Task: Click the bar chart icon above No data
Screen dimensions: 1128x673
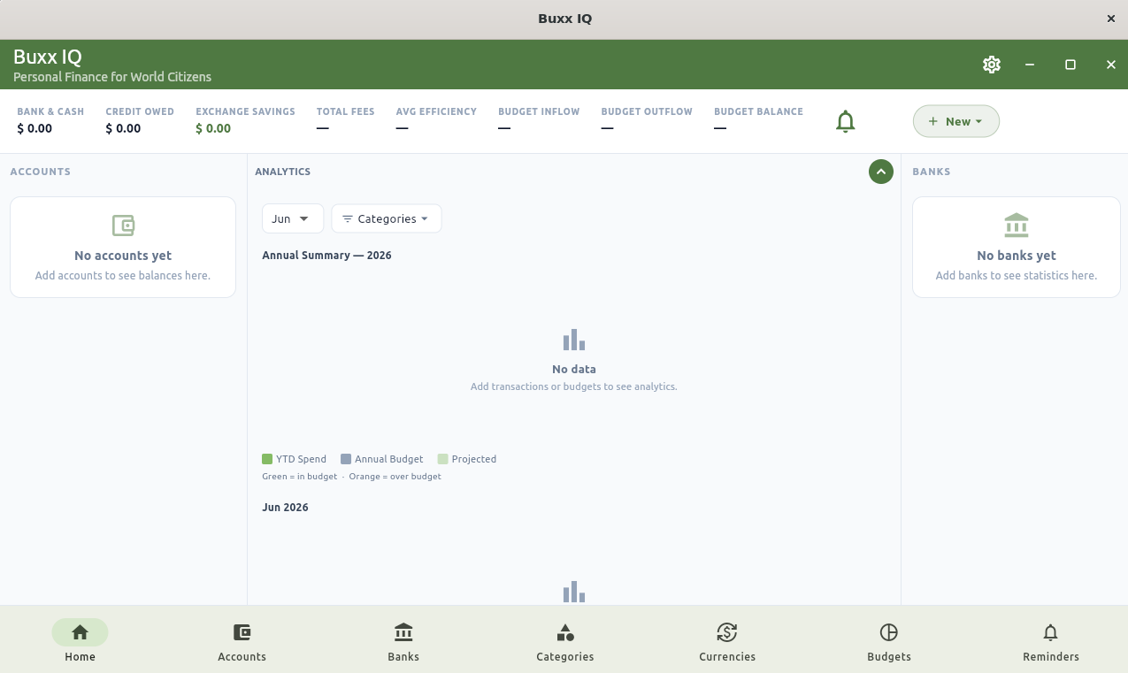Action: point(574,340)
